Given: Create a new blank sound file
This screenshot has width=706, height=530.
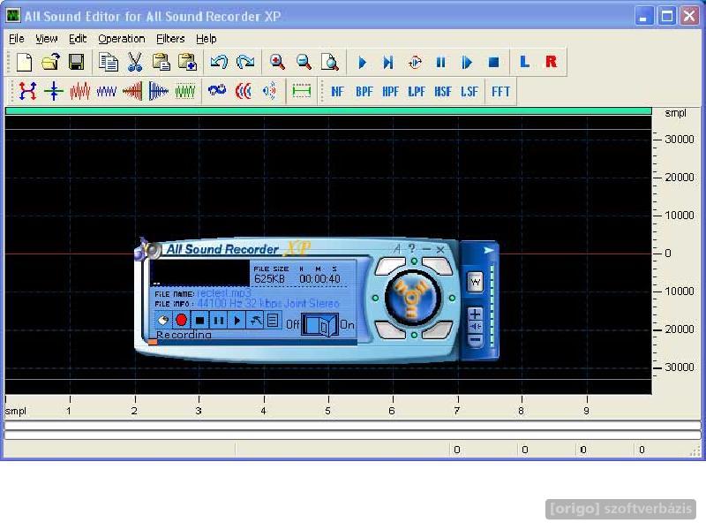Looking at the screenshot, I should click(24, 62).
